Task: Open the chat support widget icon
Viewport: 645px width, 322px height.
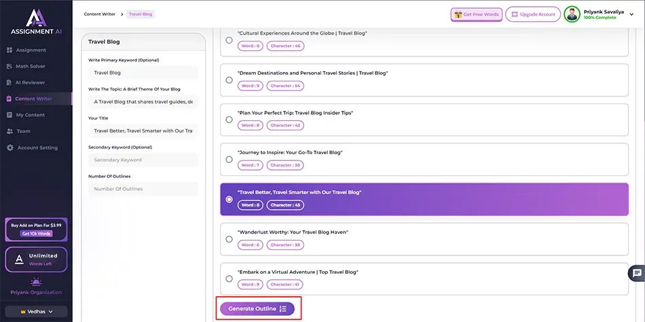Action: [637, 273]
